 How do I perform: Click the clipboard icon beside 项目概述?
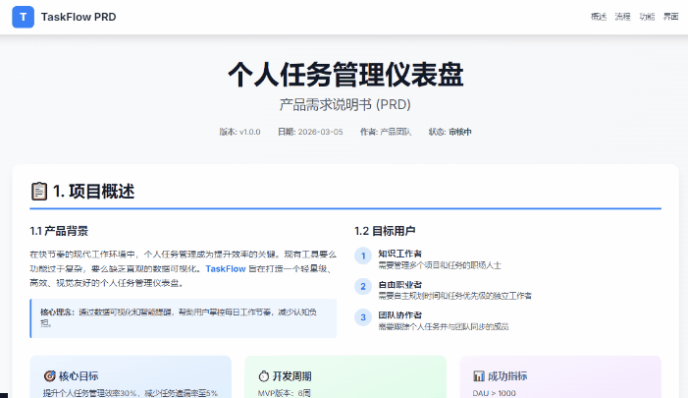[x=39, y=191]
